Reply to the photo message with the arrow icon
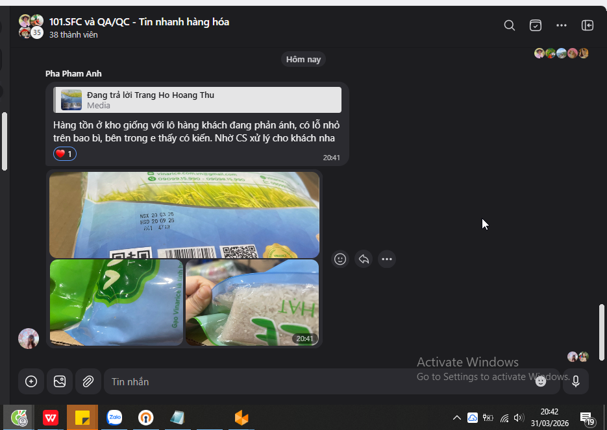The width and height of the screenshot is (607, 430). pos(364,259)
